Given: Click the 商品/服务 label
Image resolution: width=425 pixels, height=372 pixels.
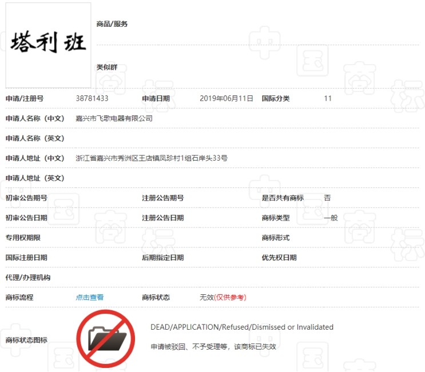Looking at the screenshot, I should tap(112, 24).
